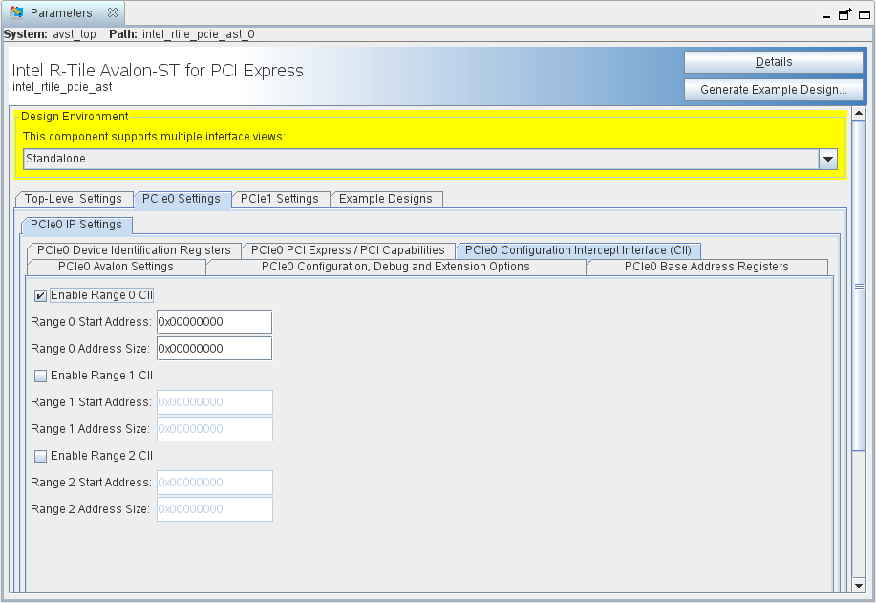
Task: Click the System avst_top text
Action: coord(50,34)
